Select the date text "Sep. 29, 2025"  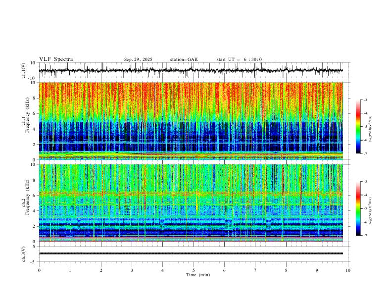[138, 59]
